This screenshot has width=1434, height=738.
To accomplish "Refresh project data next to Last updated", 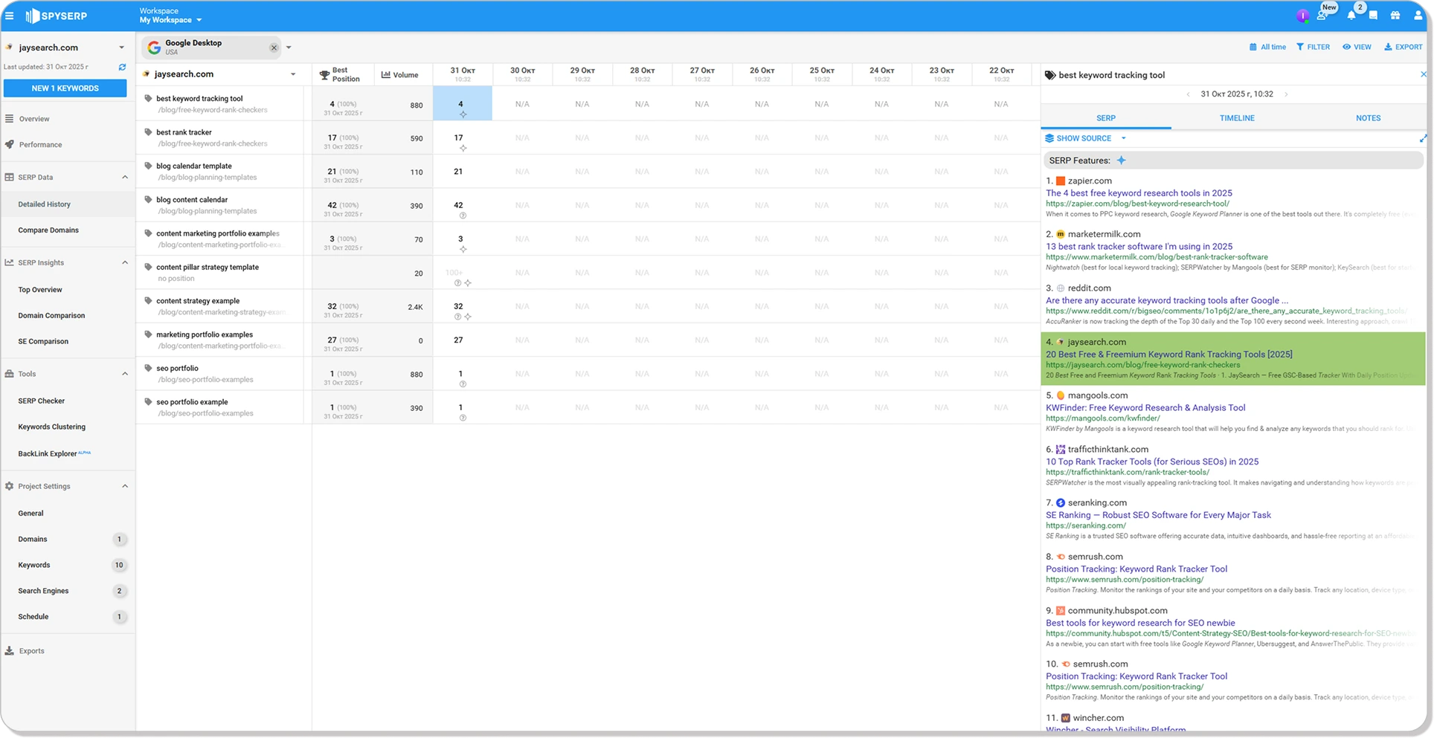I will 122,67.
